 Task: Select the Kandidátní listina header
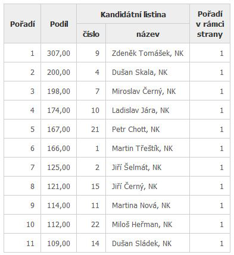pyautogui.click(x=133, y=14)
